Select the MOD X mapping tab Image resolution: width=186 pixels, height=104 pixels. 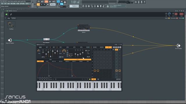coord(67,61)
